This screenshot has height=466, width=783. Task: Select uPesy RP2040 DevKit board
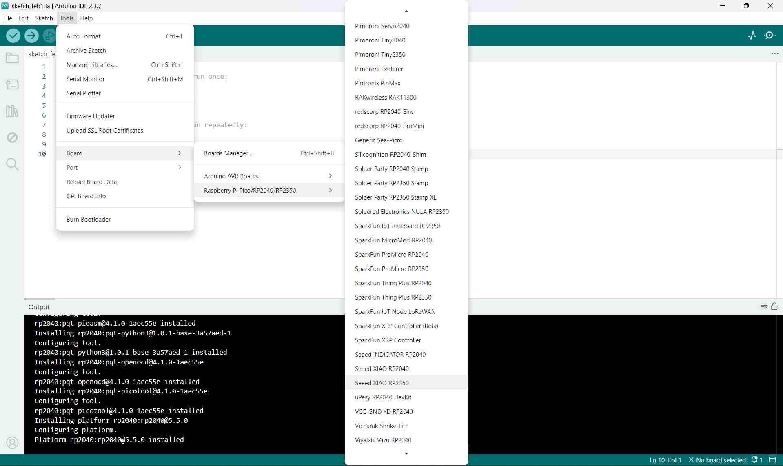[406, 397]
